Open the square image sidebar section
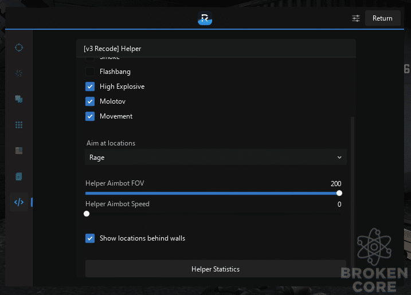Screen dimensions: 411x295 pyautogui.click(x=19, y=151)
